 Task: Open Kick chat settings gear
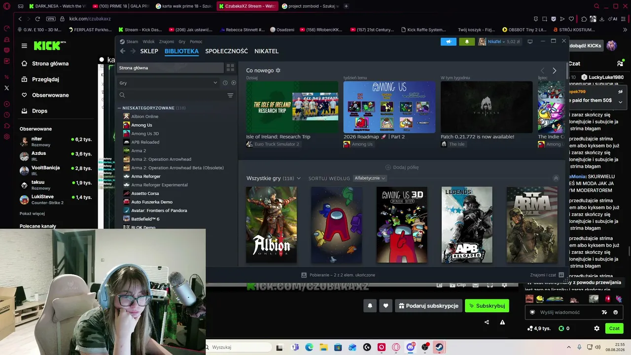click(x=596, y=328)
